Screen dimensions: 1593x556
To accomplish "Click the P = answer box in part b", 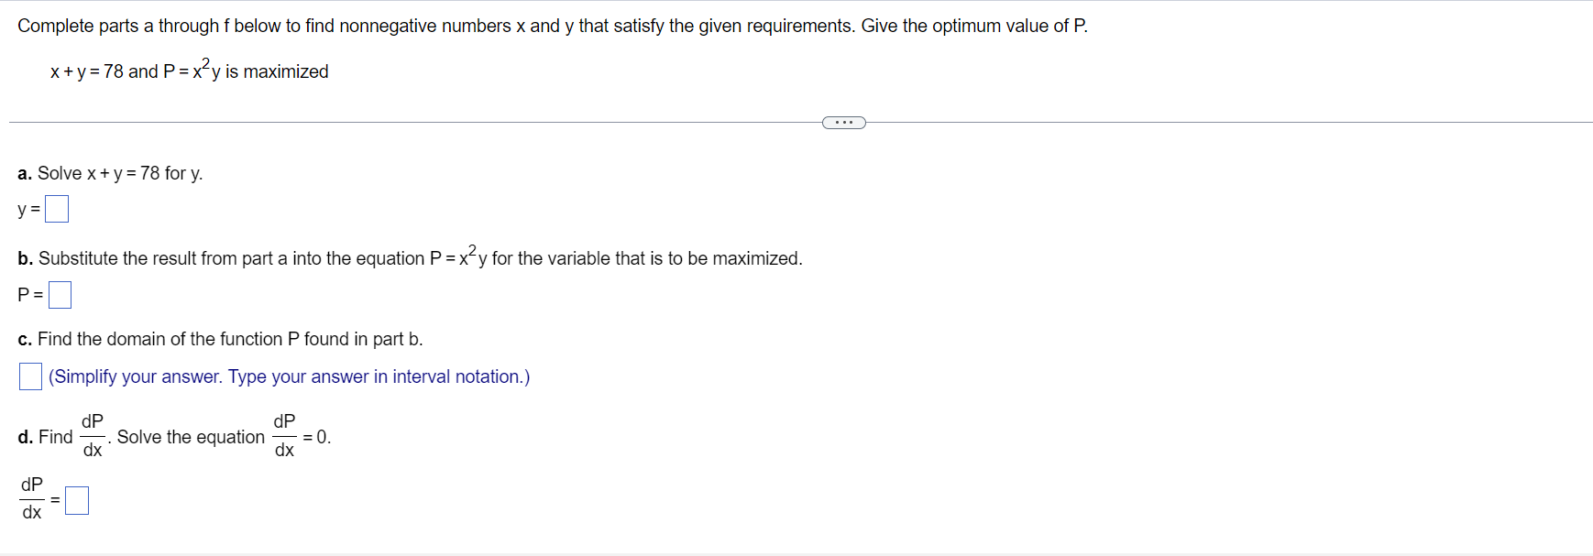I will [60, 294].
